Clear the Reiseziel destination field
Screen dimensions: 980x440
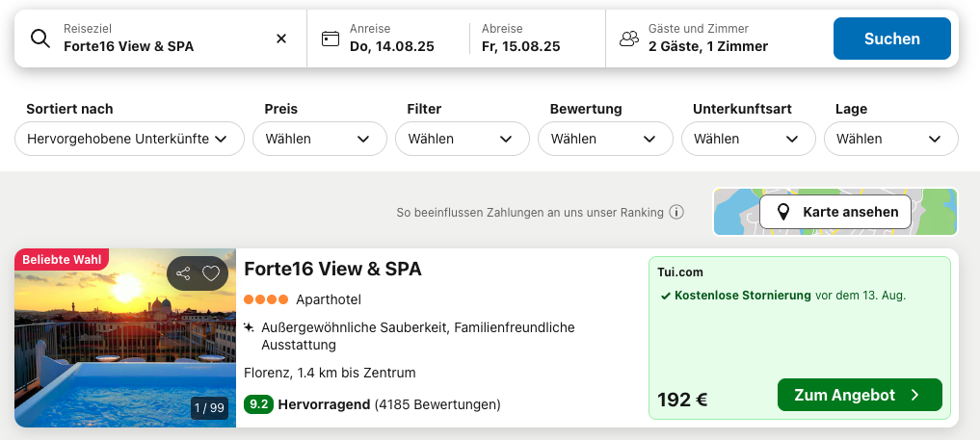click(281, 39)
